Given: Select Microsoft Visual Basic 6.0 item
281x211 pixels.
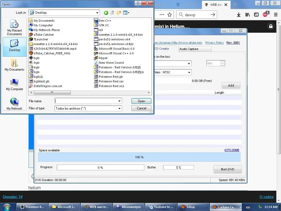Looking at the screenshot, I should [114, 49].
